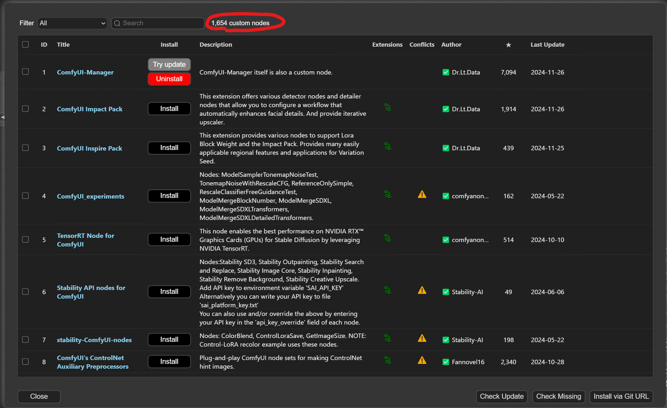Install TensorRT Node for ComfyUI
Viewport: 667px width, 408px height.
(169, 239)
